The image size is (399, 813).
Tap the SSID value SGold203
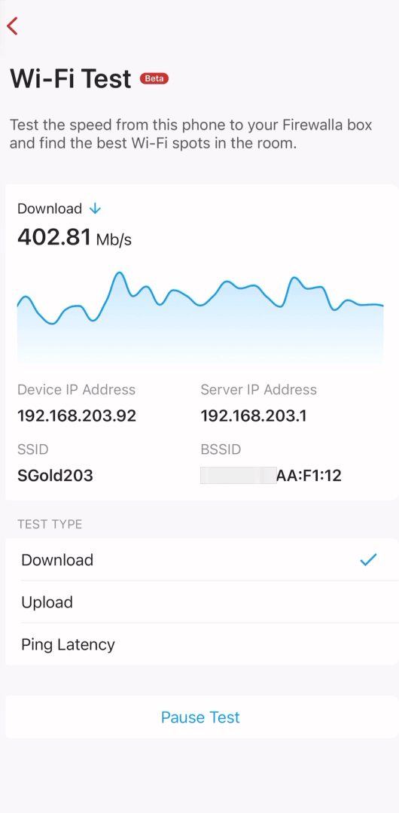coord(55,476)
